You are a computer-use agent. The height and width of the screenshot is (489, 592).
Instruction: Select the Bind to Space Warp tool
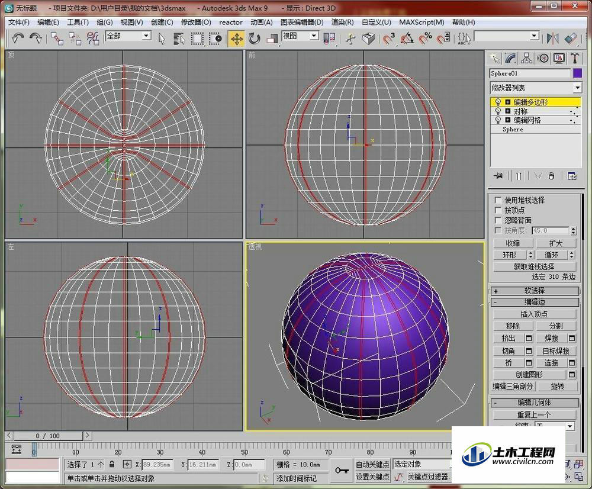93,38
